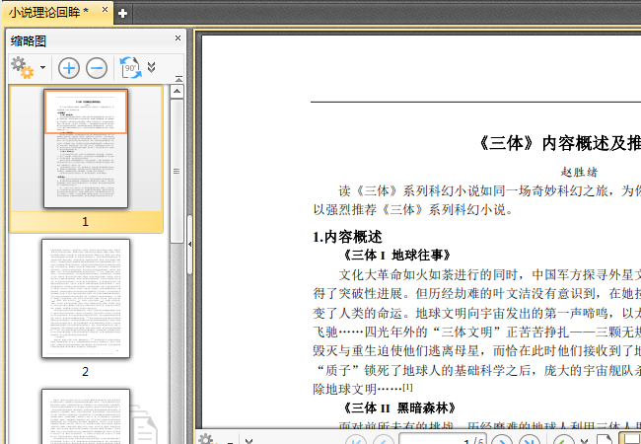Open a new tab with plus
This screenshot has height=444, width=641.
[122, 14]
